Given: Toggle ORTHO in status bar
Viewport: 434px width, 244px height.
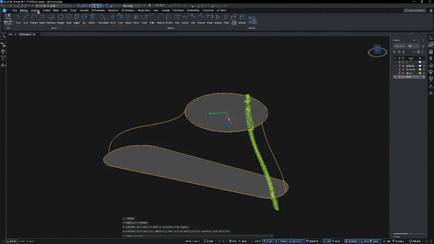Looking at the screenshot, I should 256,241.
